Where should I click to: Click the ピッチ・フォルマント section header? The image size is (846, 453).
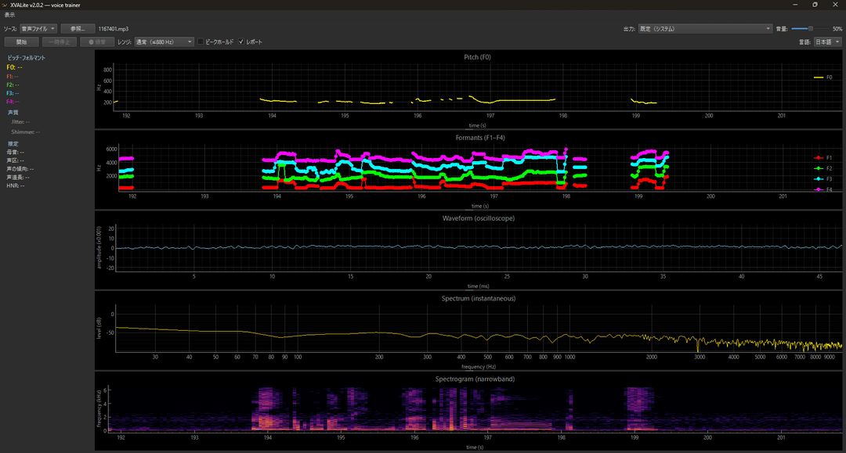point(27,58)
